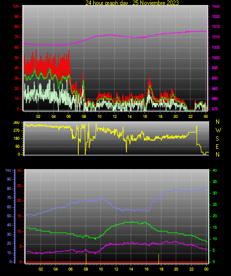
Task: Click the E compass direction label
Action: coord(217,146)
